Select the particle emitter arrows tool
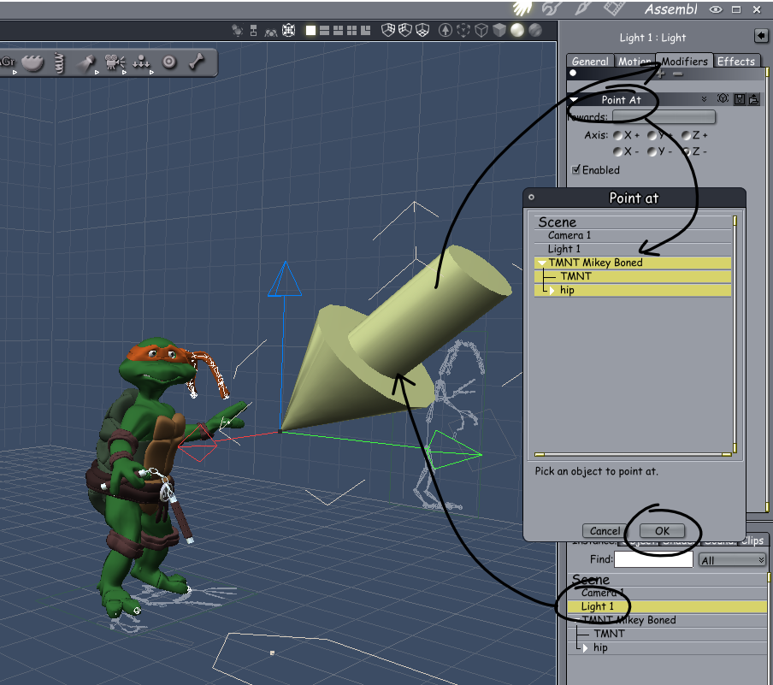Viewport: 773px width, 685px height. pos(141,62)
